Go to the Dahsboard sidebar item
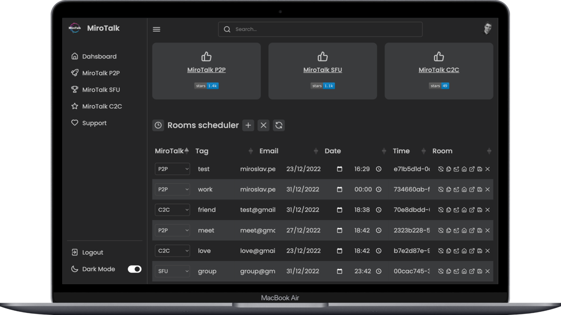The height and width of the screenshot is (315, 561). click(x=99, y=56)
